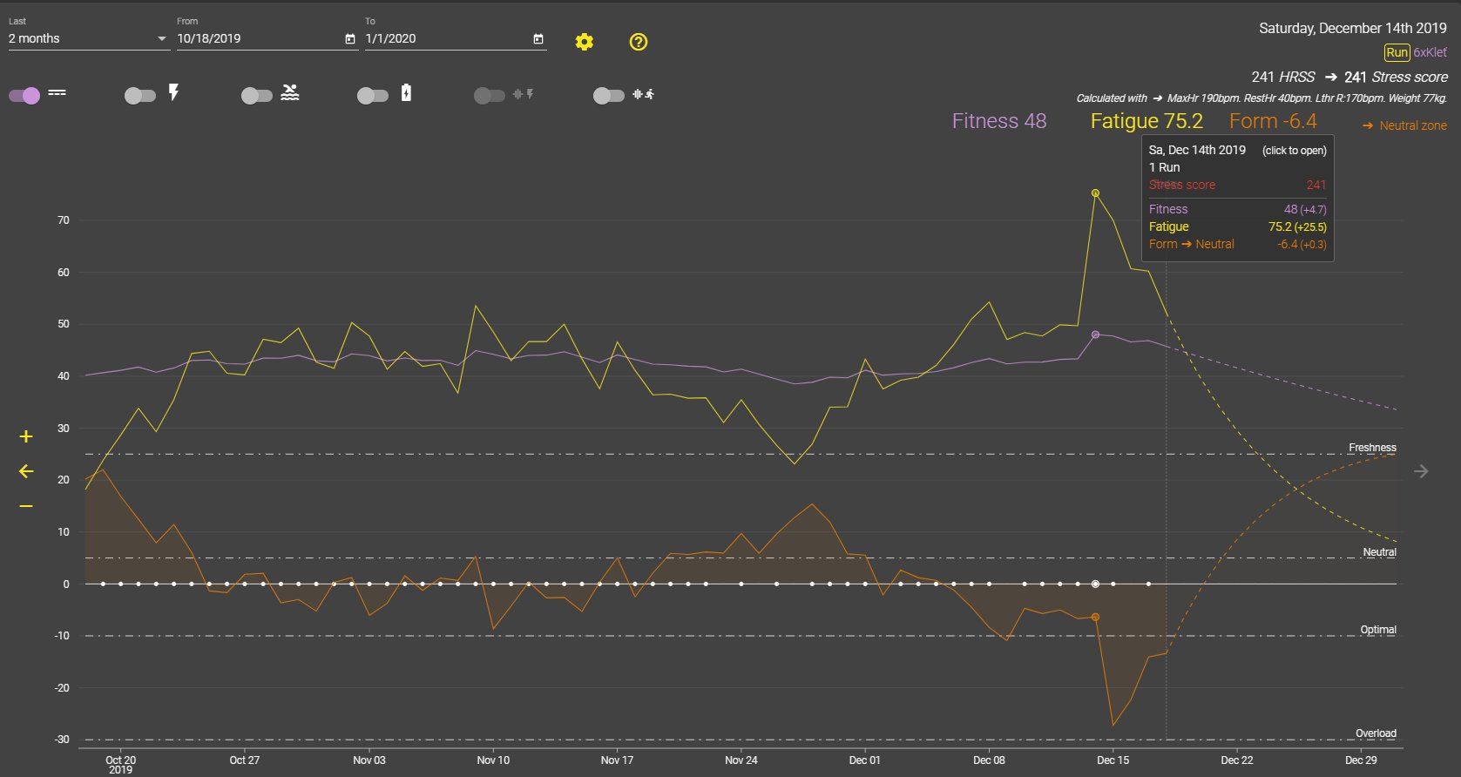Click the yellow fatigue peak marker

click(1095, 193)
